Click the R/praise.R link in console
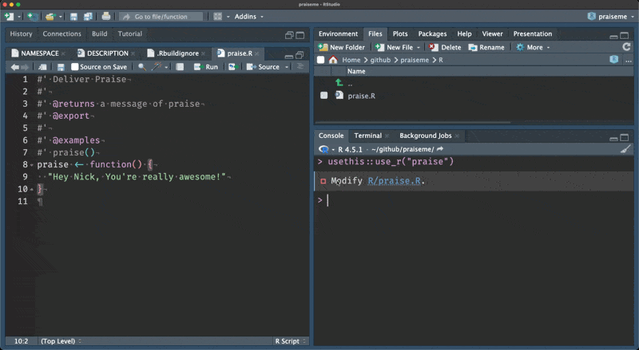This screenshot has height=350, width=639. pos(395,181)
